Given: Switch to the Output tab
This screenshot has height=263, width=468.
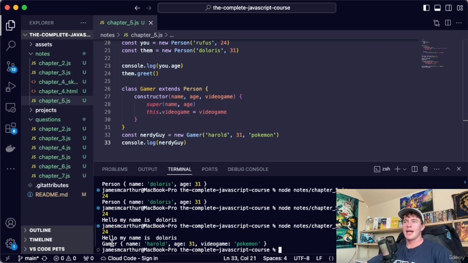Looking at the screenshot, I should [x=148, y=169].
